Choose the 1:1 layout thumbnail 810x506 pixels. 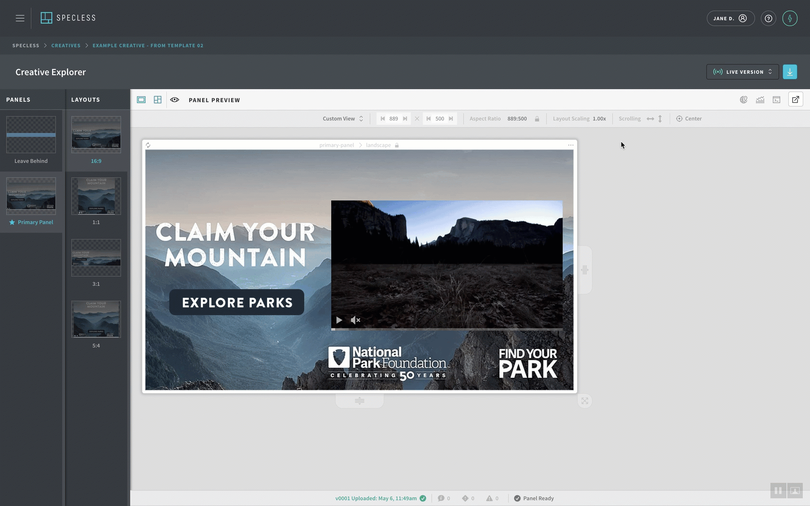point(96,196)
